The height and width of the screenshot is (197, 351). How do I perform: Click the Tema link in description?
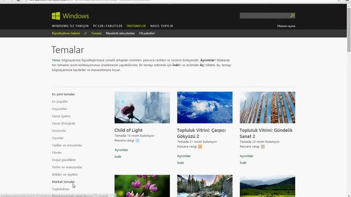click(x=56, y=60)
